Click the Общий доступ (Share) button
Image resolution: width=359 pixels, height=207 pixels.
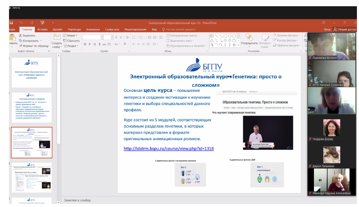[344, 30]
